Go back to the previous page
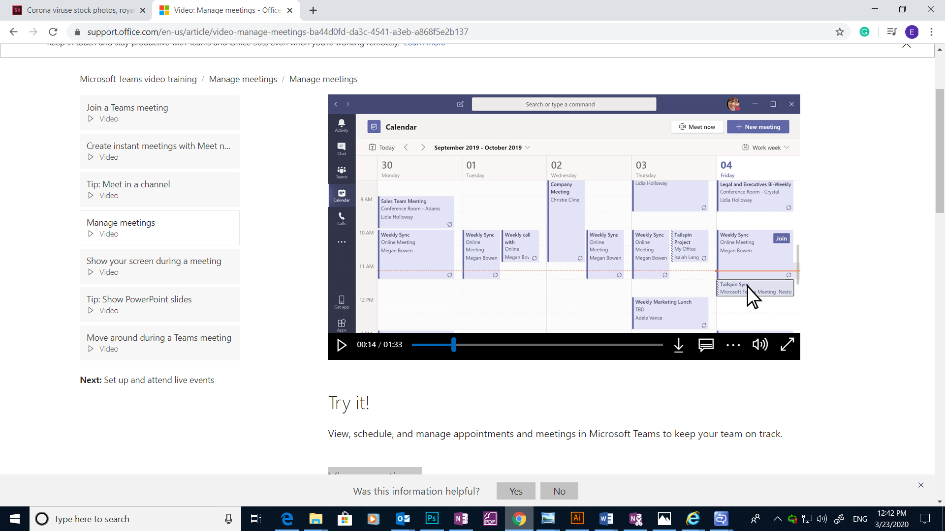945x531 pixels. pos(13,32)
